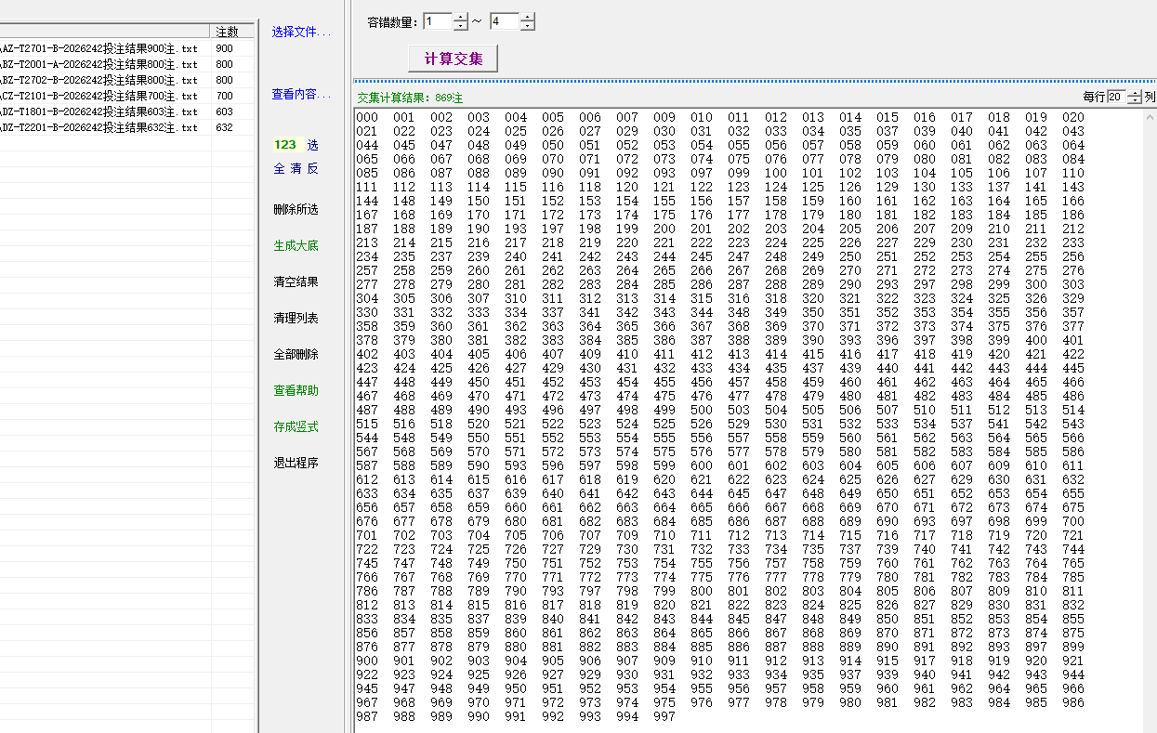Select the T2701-B 900注.txt file row
This screenshot has width=1157, height=733.
(x=126, y=48)
